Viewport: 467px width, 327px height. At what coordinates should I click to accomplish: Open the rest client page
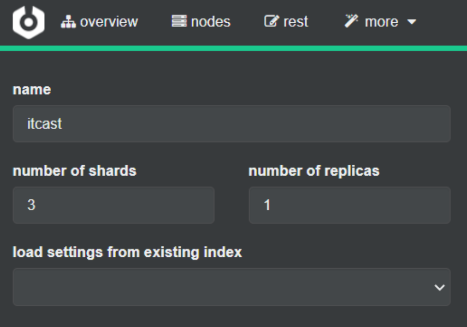(x=295, y=22)
